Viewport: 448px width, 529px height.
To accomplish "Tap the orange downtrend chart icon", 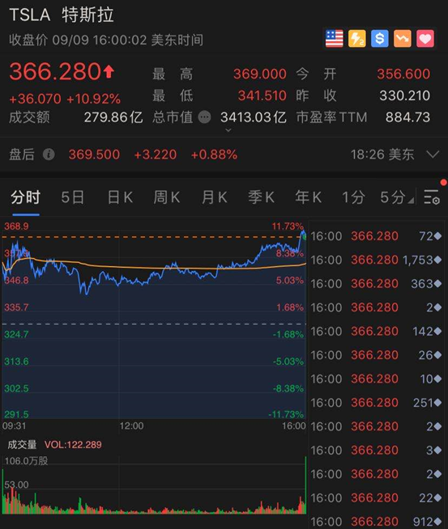I will coord(402,39).
